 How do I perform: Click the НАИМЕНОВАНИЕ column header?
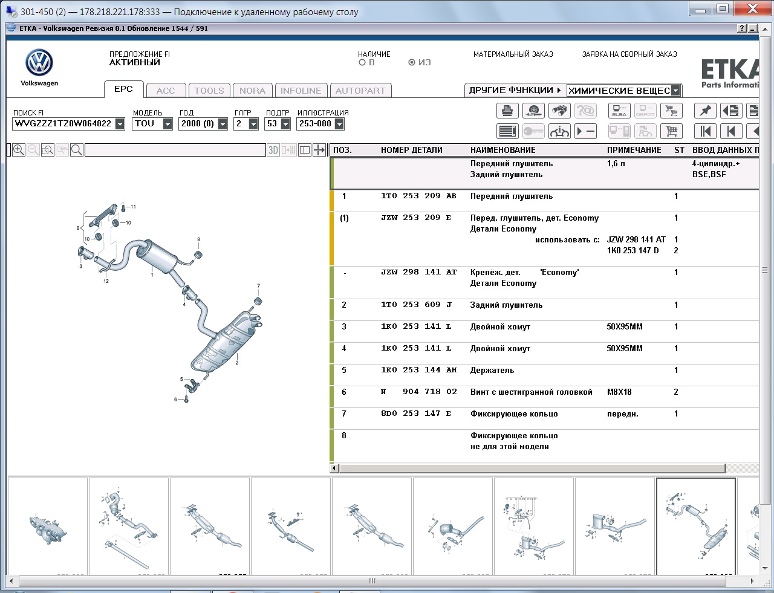(x=503, y=150)
